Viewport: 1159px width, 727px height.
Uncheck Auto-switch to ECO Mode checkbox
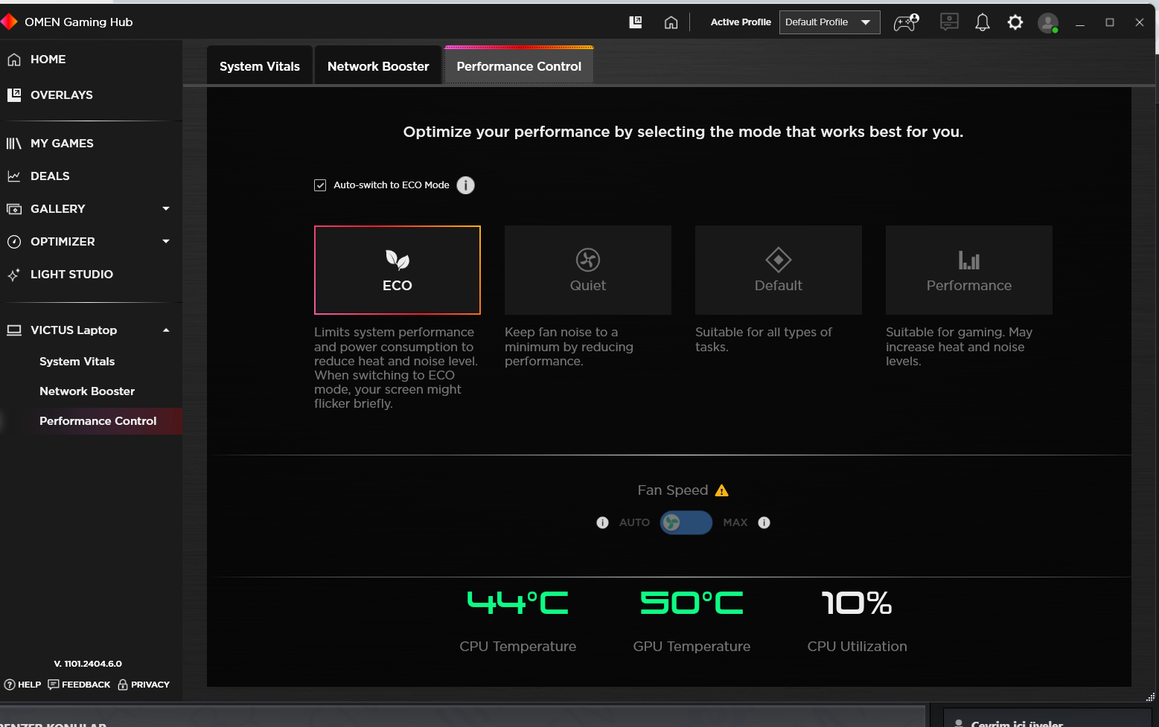[320, 185]
